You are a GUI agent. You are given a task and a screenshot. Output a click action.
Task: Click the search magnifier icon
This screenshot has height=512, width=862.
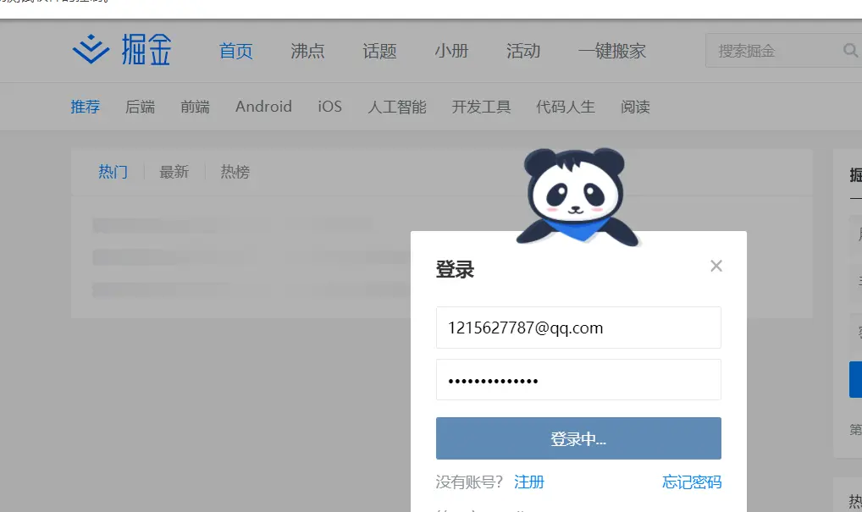tap(849, 50)
